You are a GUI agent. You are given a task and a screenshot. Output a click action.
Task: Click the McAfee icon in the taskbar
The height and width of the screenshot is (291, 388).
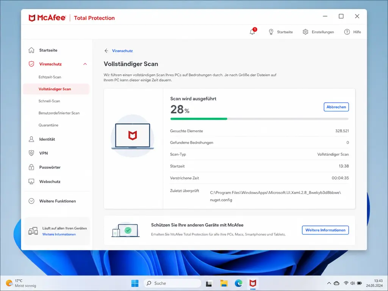pyautogui.click(x=253, y=283)
